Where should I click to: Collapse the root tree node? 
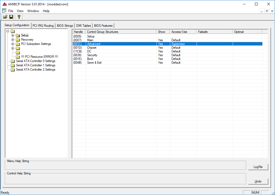pyautogui.click(x=7, y=31)
